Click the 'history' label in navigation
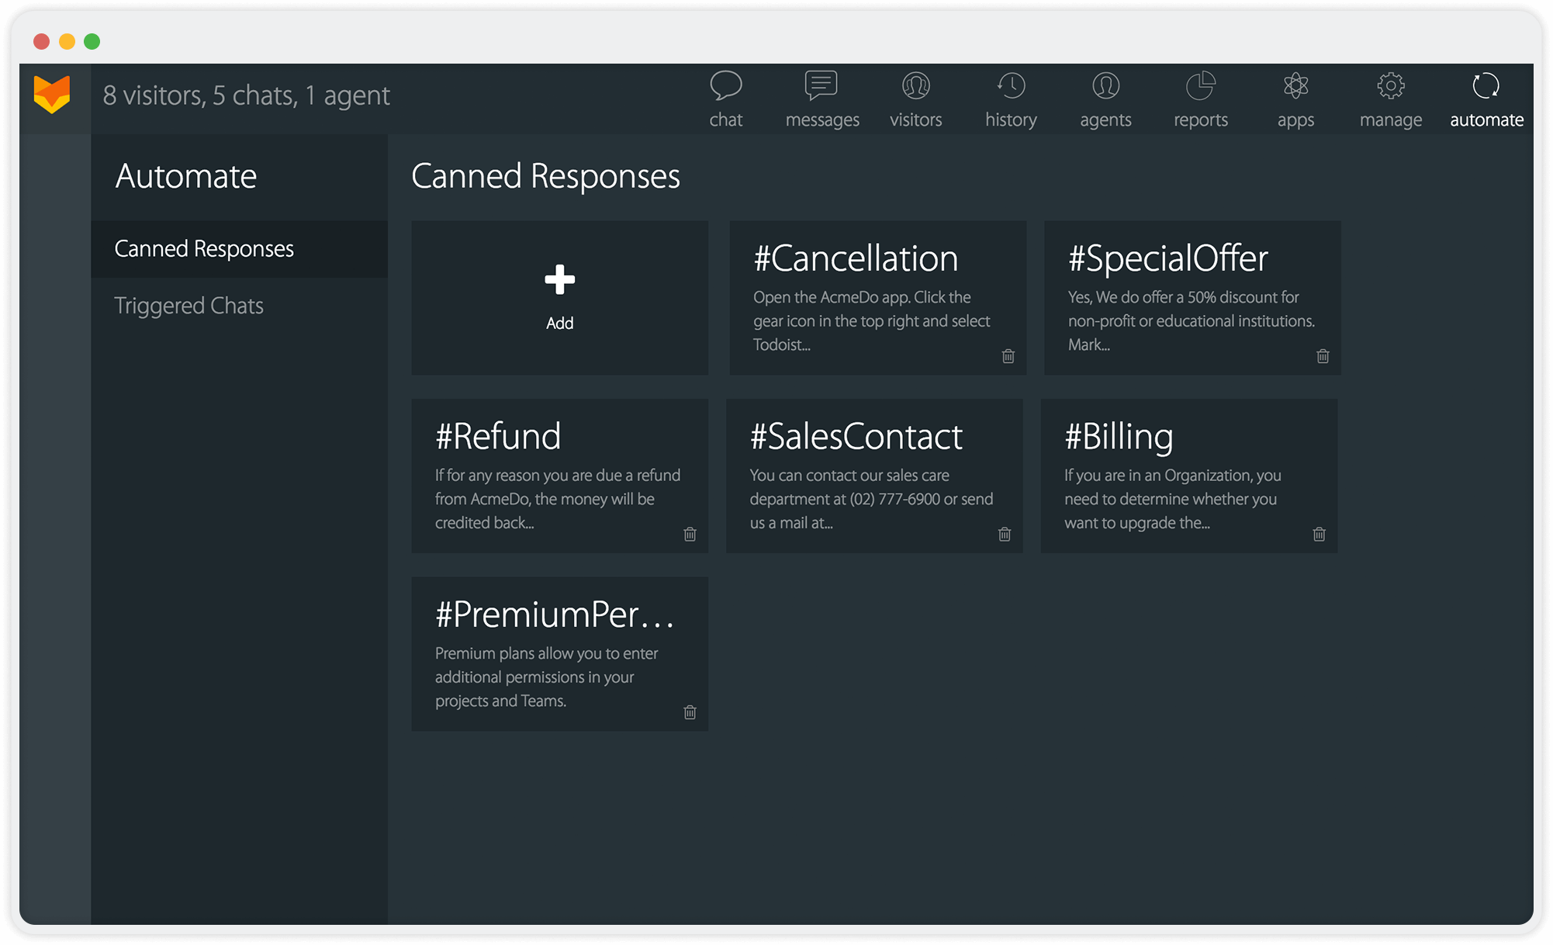This screenshot has height=945, width=1553. pyautogui.click(x=1011, y=120)
